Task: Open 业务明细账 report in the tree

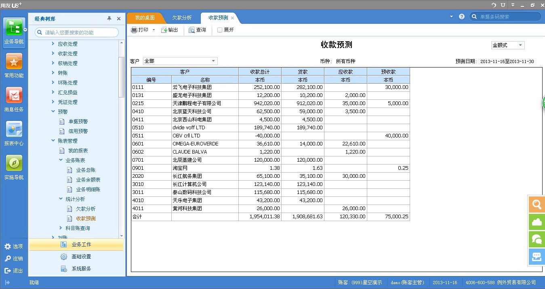Action: click(x=88, y=189)
